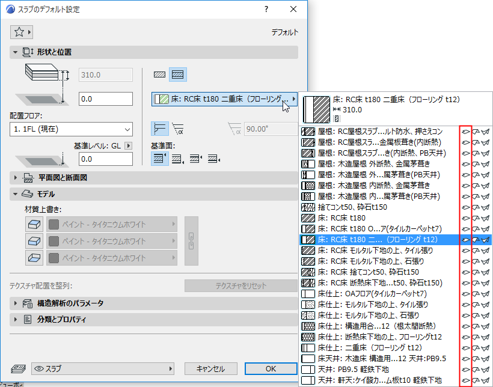Select custom edge angle icon

[x=179, y=129]
